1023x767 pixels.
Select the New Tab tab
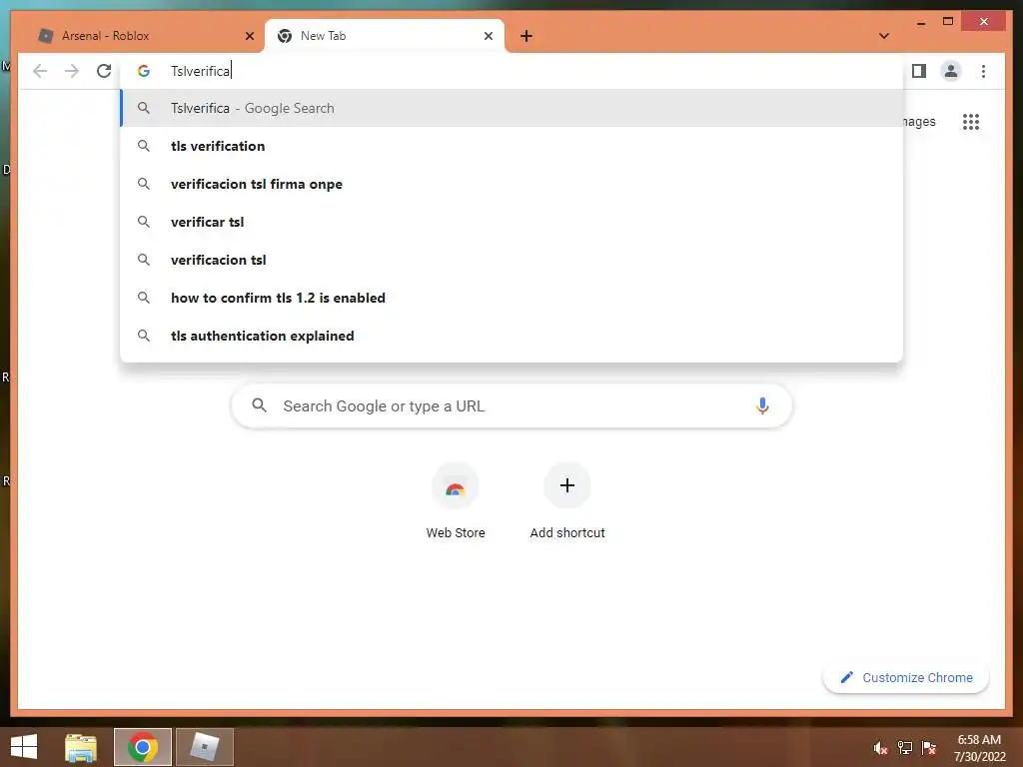[x=384, y=36]
